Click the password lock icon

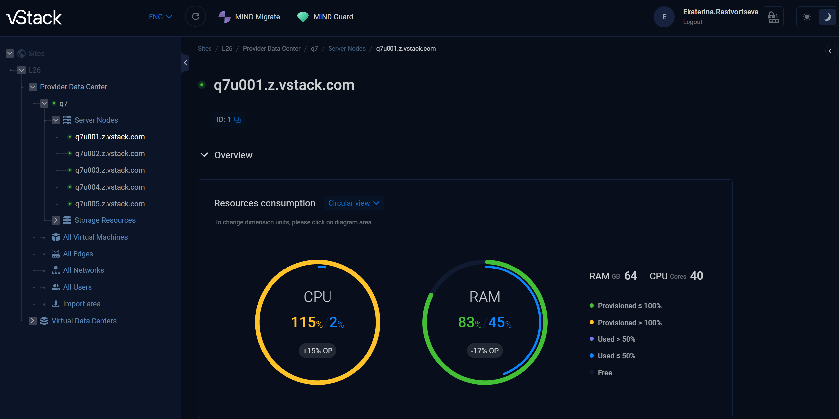[x=773, y=17]
